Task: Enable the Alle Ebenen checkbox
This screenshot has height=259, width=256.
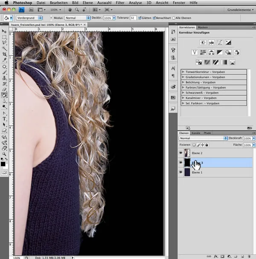Action: 173,18
